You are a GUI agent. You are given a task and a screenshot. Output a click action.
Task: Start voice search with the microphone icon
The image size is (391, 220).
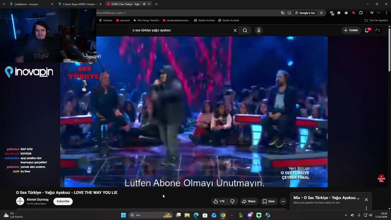(259, 30)
